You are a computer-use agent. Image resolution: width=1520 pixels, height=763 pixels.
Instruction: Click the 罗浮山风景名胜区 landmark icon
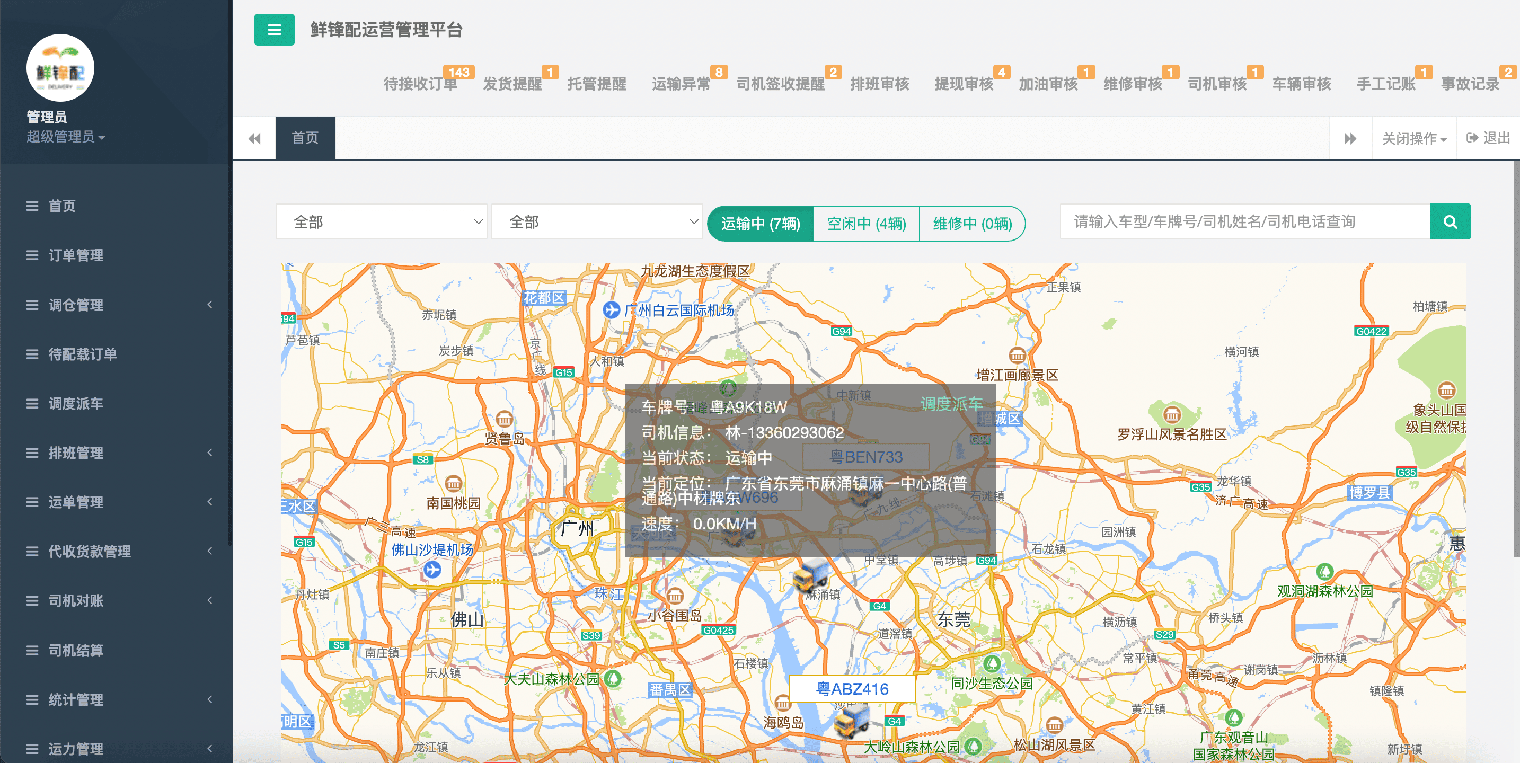1172,415
